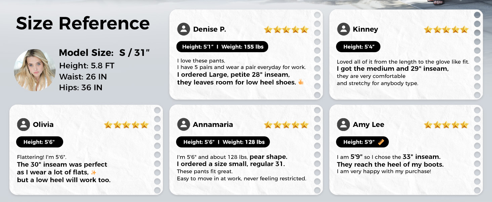Select Kinney's Height 5'4" badge
492x202 pixels.
[358, 47]
